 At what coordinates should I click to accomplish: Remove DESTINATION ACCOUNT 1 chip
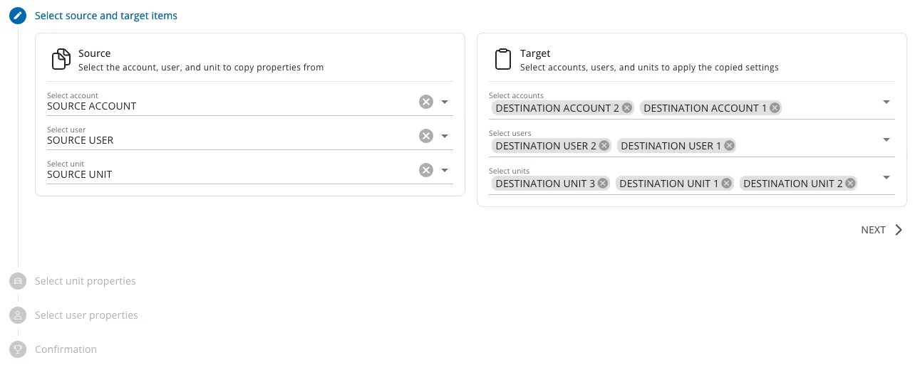(x=775, y=108)
